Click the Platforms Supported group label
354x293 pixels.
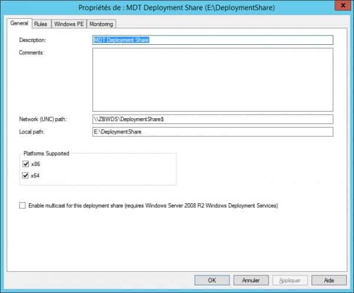pos(46,153)
